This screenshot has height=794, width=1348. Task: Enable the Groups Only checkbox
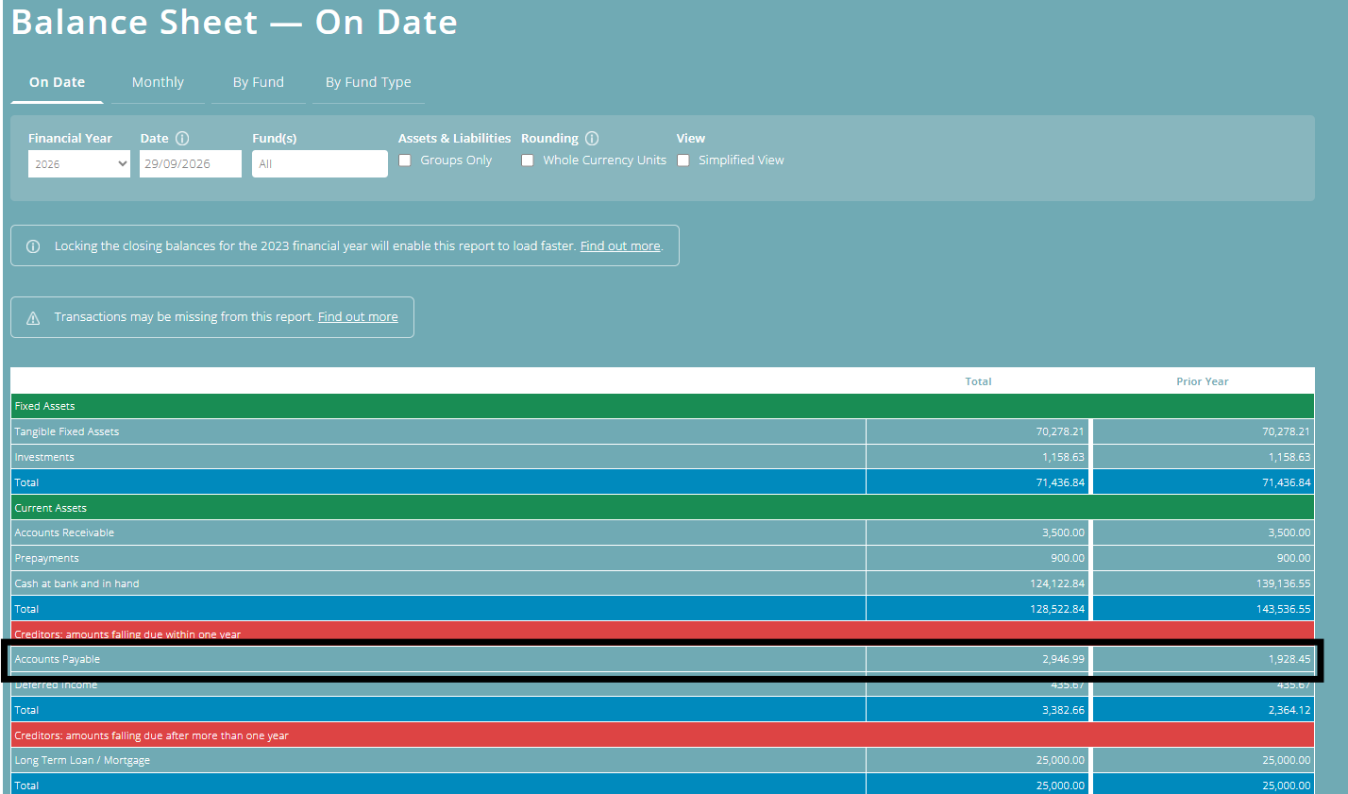pyautogui.click(x=405, y=160)
